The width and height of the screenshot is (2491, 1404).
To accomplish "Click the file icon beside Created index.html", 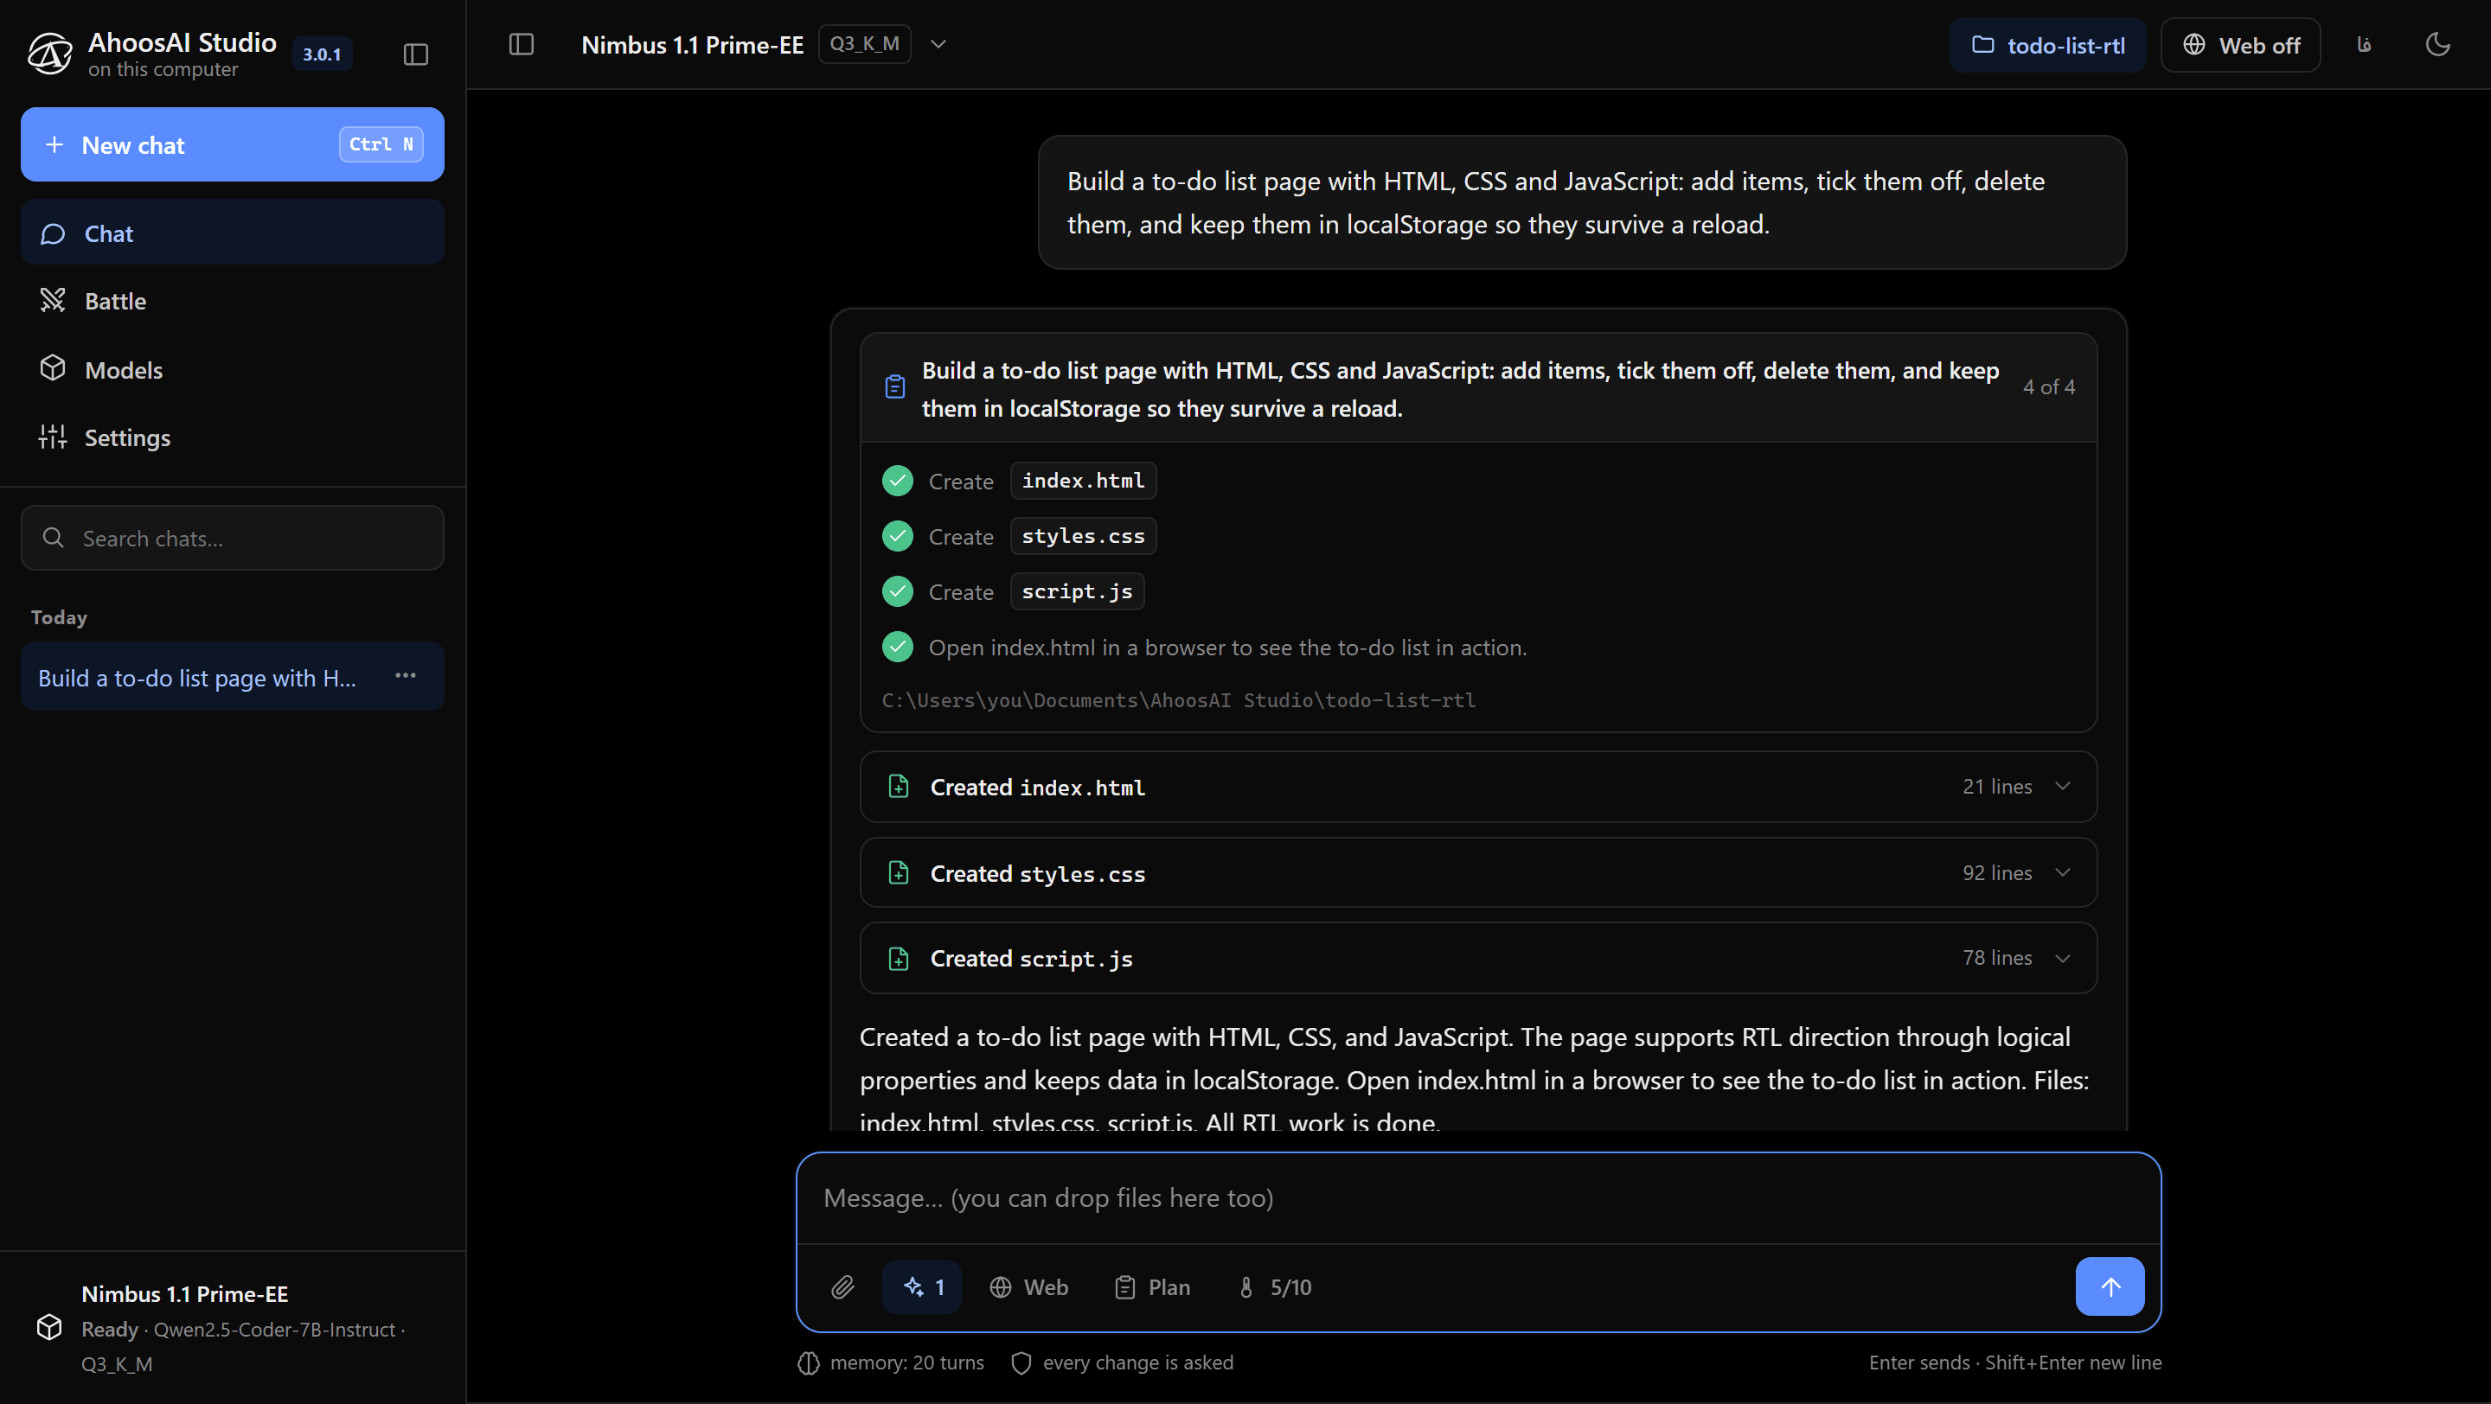I will pyautogui.click(x=899, y=787).
